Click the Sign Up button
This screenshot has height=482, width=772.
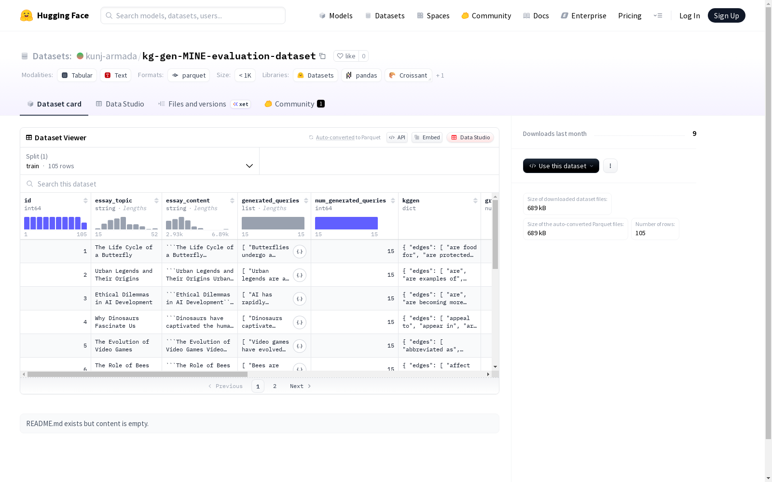click(x=726, y=15)
